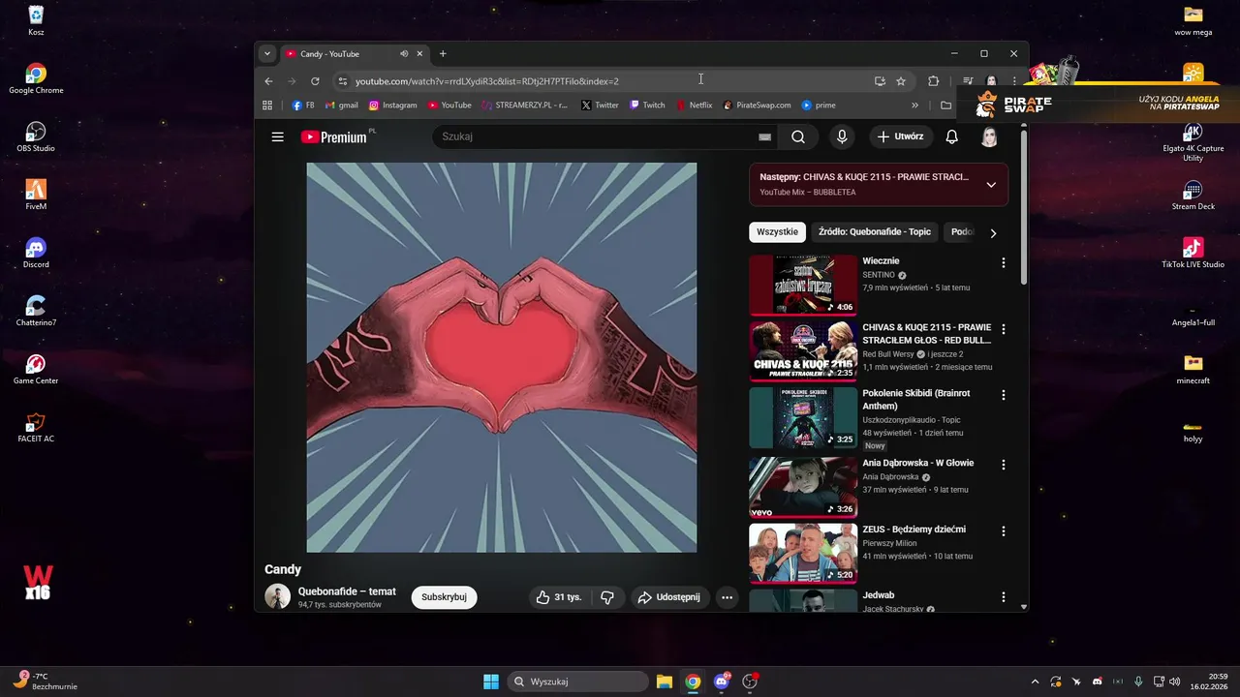Click the Windows taskbar Wyszukaj search box
The image size is (1240, 697).
(577, 682)
